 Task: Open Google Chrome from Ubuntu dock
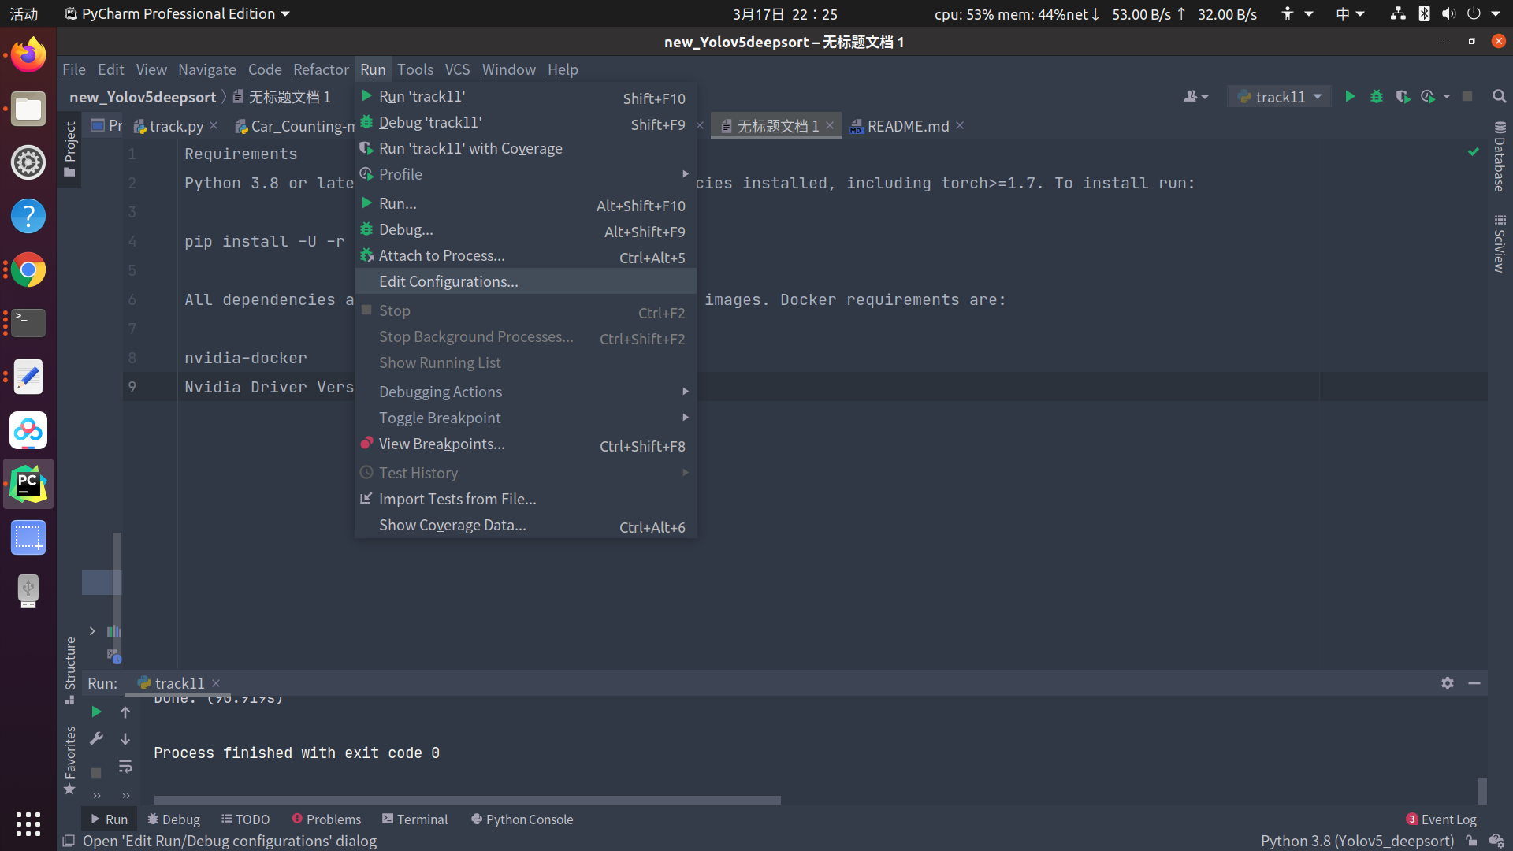[x=28, y=270]
